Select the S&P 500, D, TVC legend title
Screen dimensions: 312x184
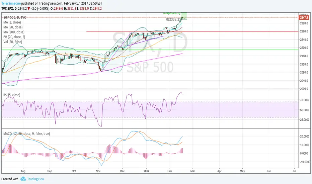pos(15,17)
